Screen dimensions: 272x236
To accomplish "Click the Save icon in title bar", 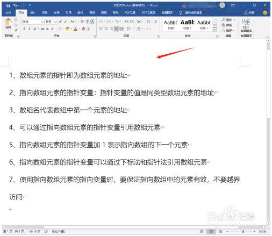I will click(8, 5).
